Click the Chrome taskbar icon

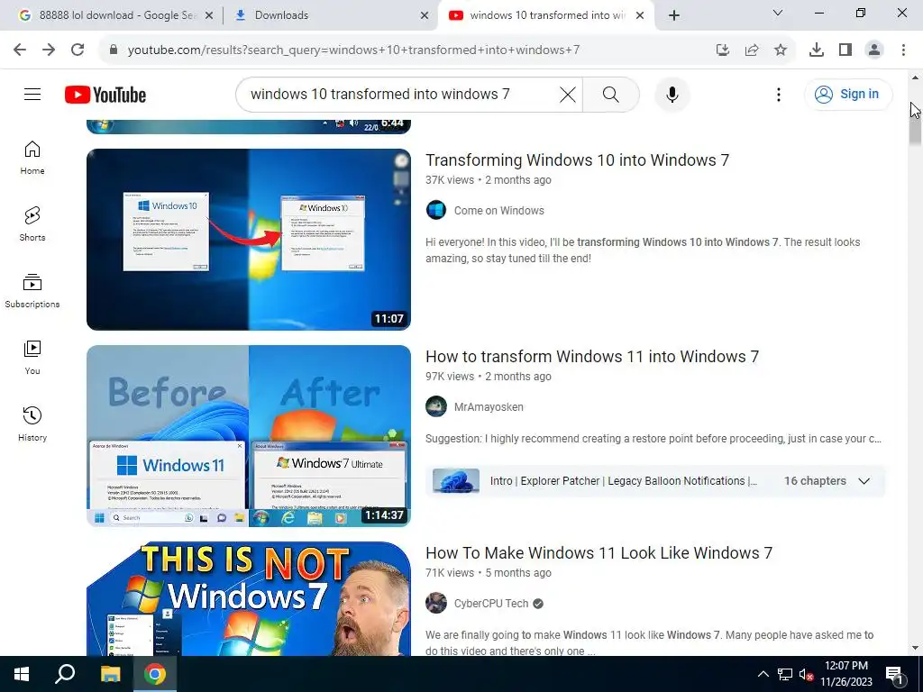(155, 674)
